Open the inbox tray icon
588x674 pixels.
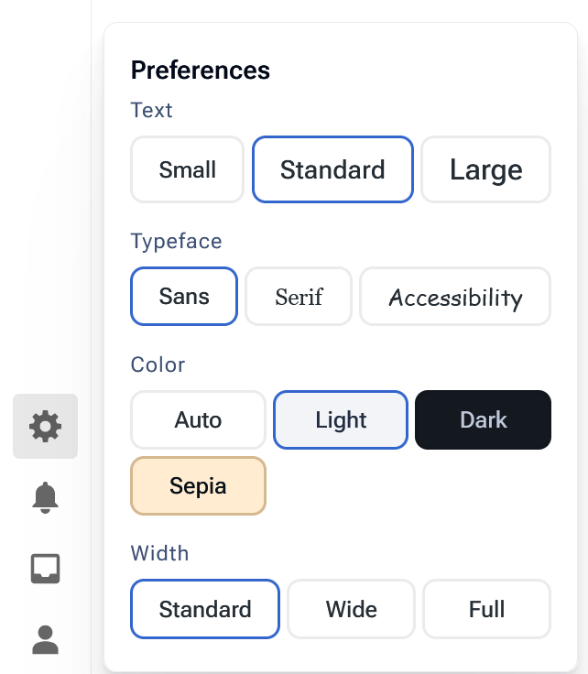point(45,568)
